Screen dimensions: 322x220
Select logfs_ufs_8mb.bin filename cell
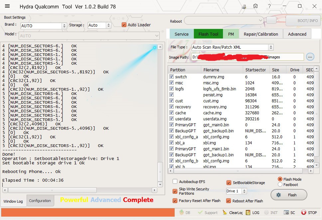pos(220,89)
